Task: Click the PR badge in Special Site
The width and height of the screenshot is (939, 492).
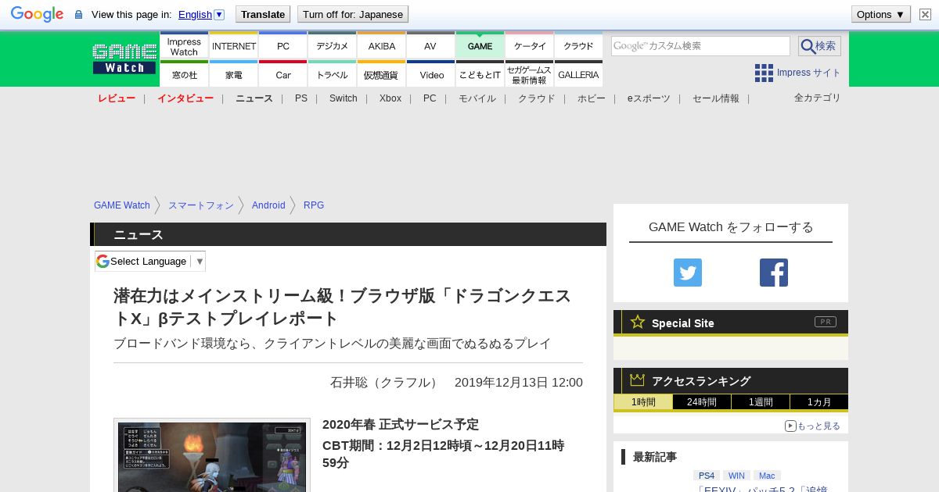Action: pos(826,322)
